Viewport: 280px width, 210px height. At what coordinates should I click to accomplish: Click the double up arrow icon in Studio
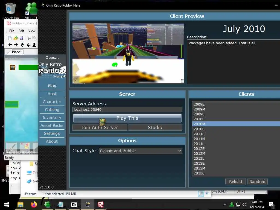coord(34,45)
